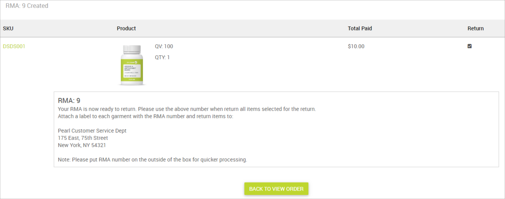The width and height of the screenshot is (505, 199).
Task: Click the bold 'RMA: 9' heading in the box
Action: 69,101
